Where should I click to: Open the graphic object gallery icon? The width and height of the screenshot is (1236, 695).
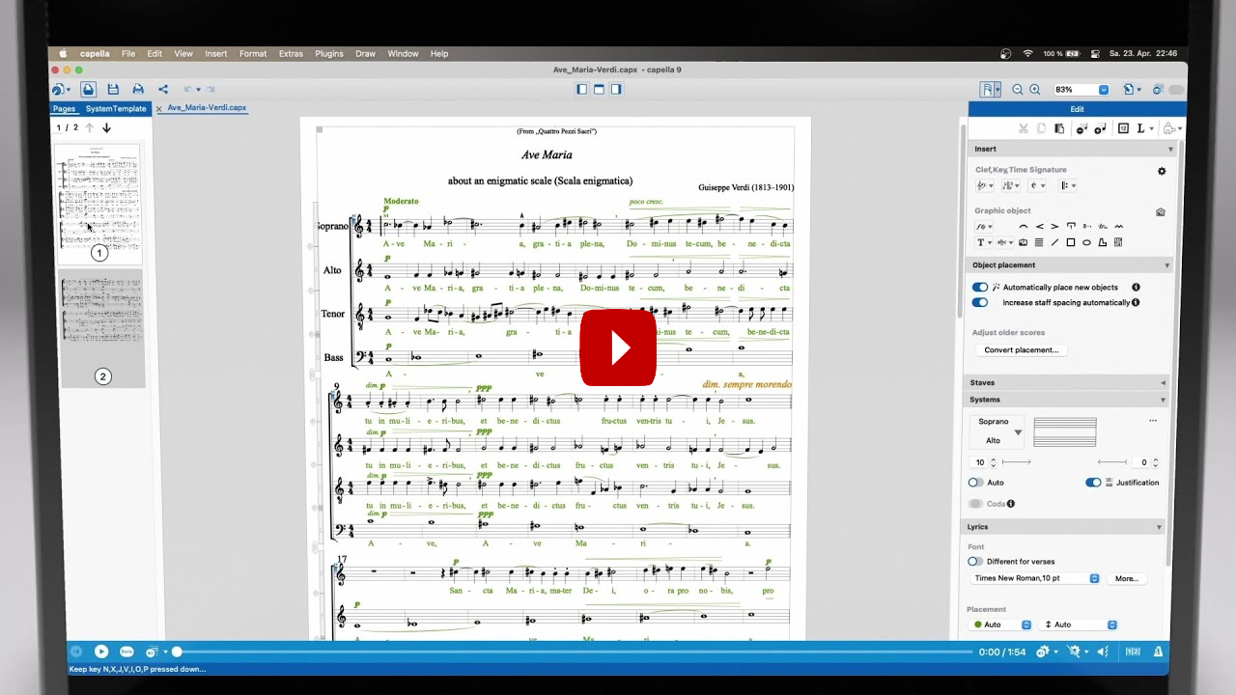point(1161,212)
